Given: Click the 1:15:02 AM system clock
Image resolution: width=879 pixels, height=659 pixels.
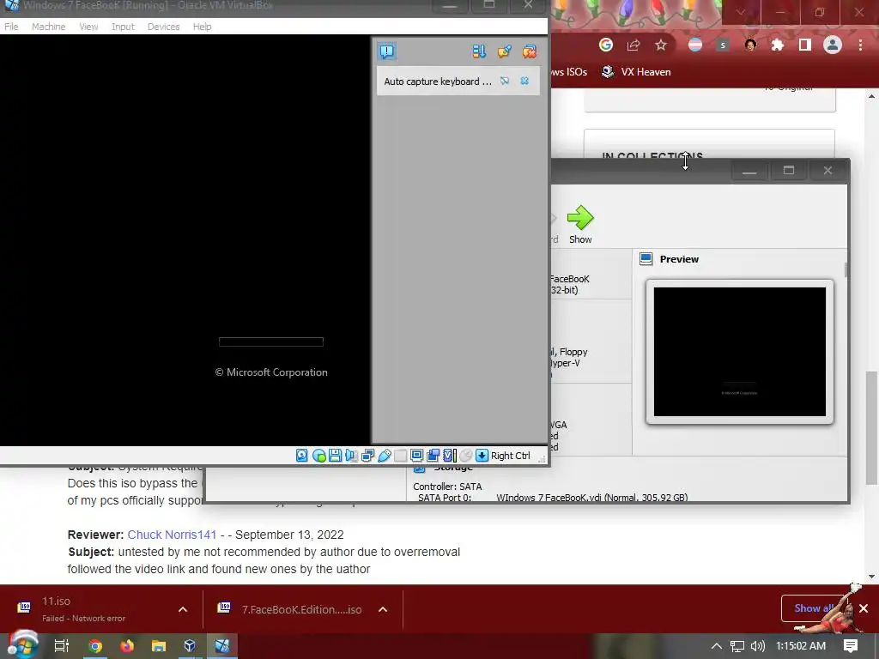Looking at the screenshot, I should click(801, 646).
